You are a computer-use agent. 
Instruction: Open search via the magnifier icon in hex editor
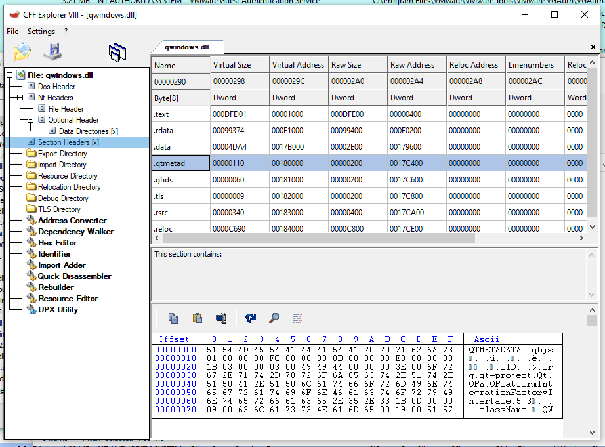[275, 318]
